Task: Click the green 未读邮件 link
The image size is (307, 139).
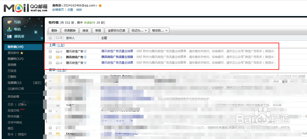Action: pyautogui.click(x=89, y=23)
